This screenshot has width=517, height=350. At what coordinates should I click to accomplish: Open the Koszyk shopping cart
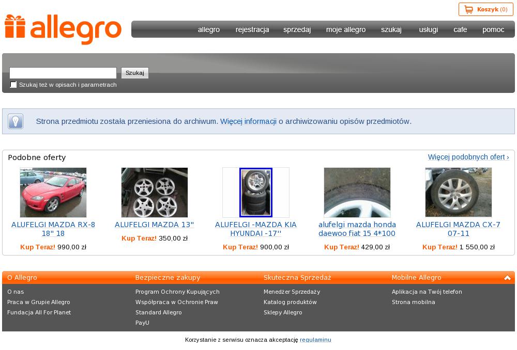click(x=485, y=9)
